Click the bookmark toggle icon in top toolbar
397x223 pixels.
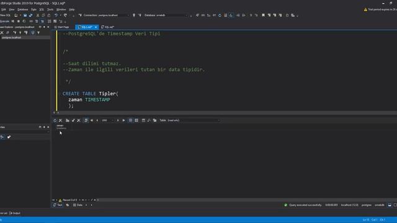point(263,15)
